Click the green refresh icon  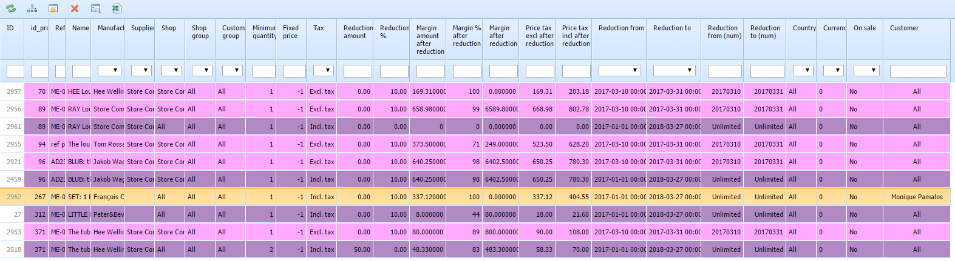click(11, 8)
